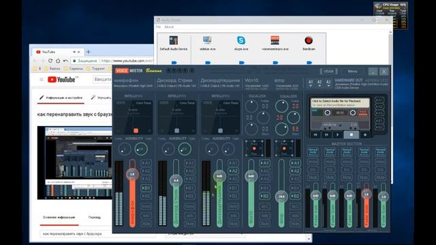Expand the arrow under sidebar.exe
This screenshot has height=245, width=436.
click(208, 63)
